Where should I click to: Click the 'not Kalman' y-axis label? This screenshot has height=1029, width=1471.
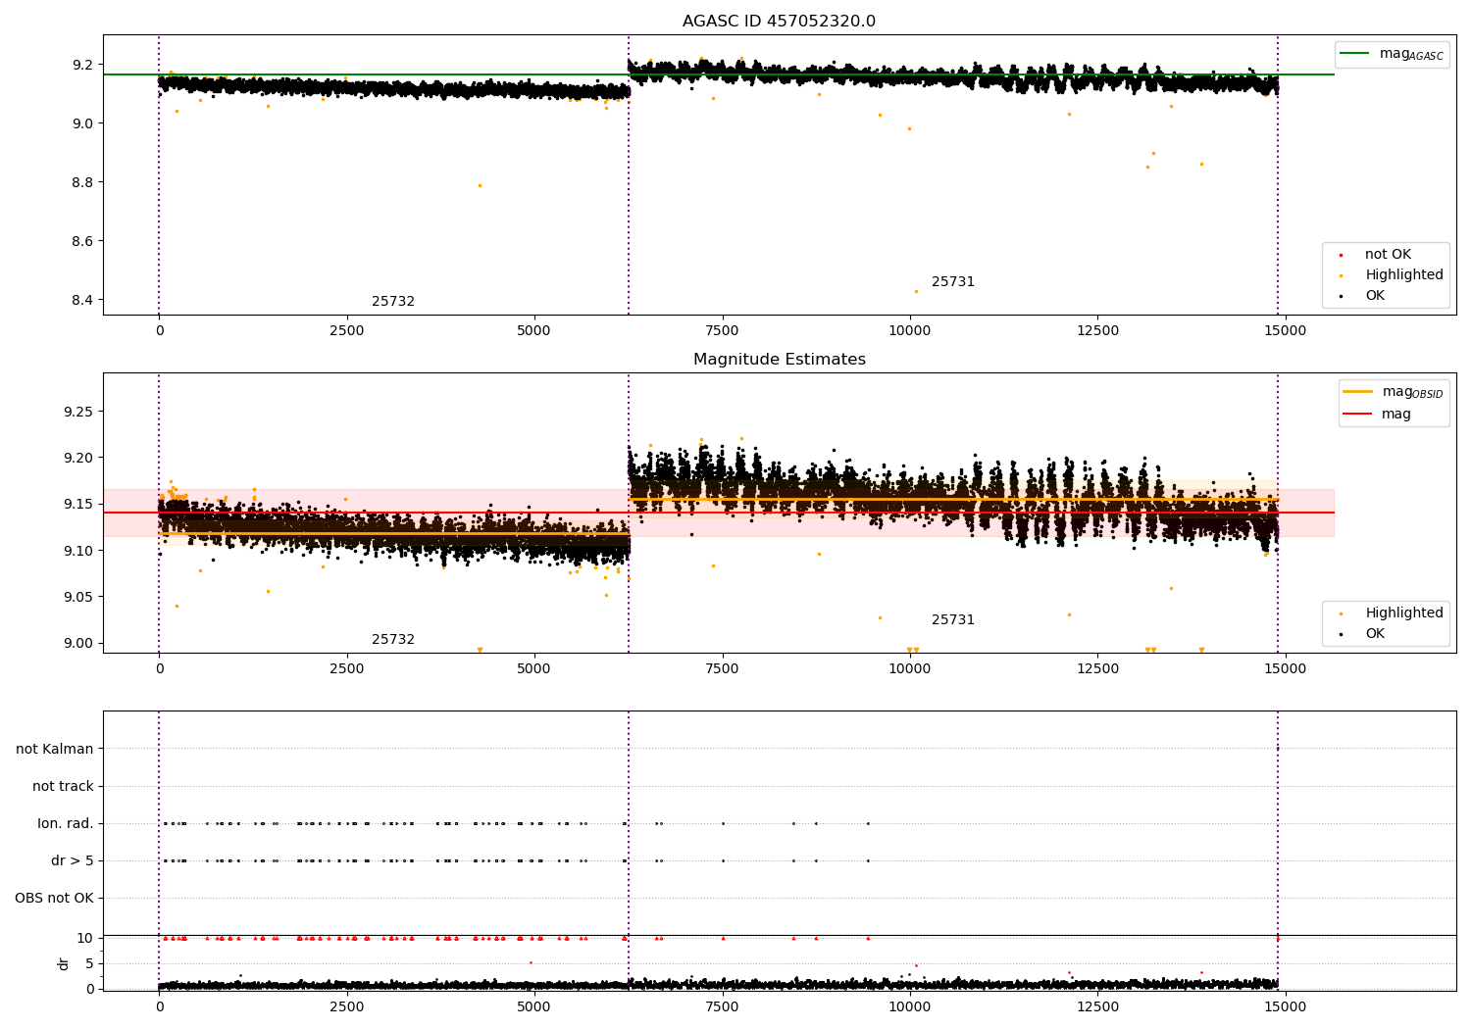[55, 750]
